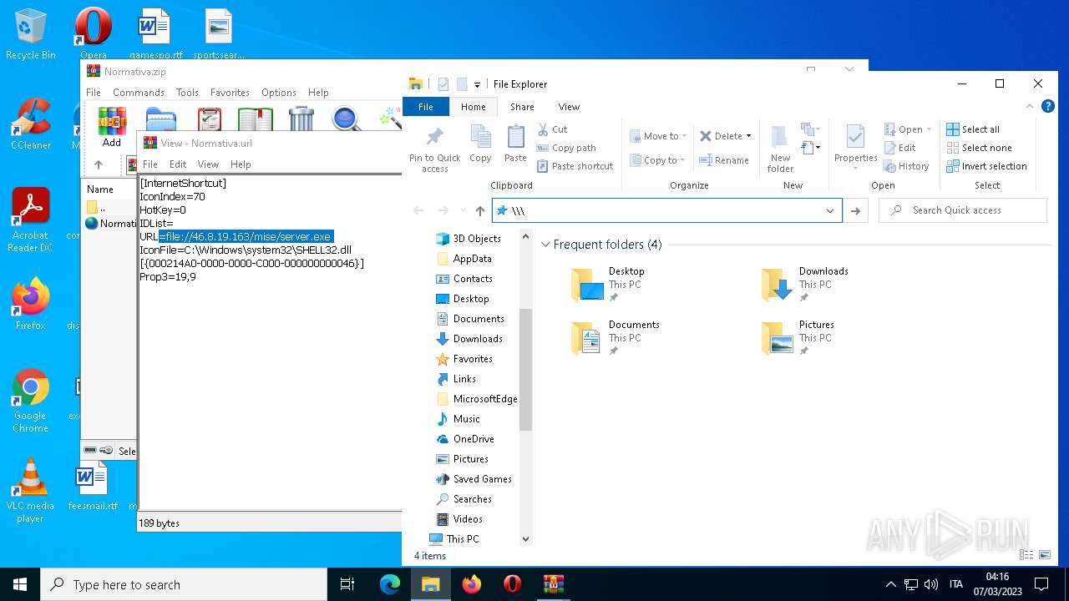This screenshot has height=601, width=1069.
Task: Click Copy path command
Action: (x=565, y=148)
